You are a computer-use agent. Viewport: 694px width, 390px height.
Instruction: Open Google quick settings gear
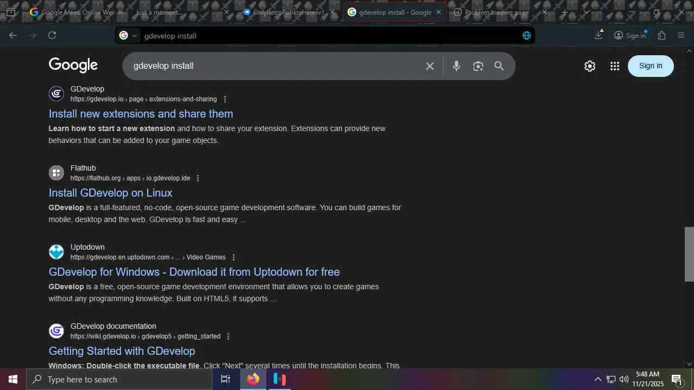pos(590,66)
